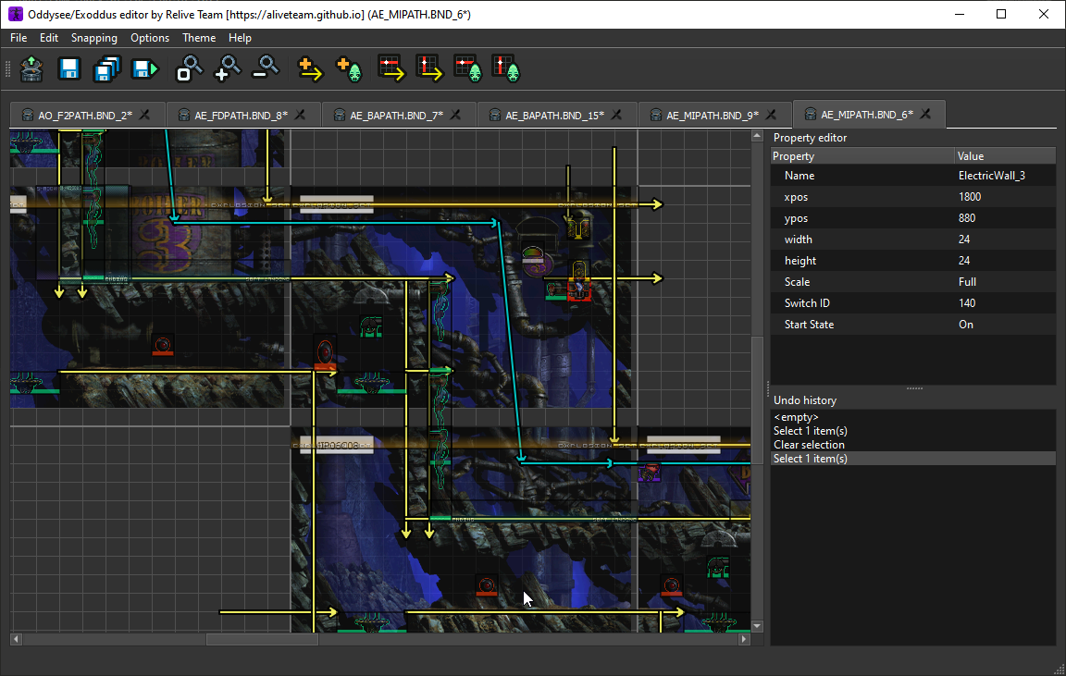The image size is (1066, 676).
Task: Select the Scale property row label
Action: (x=798, y=282)
